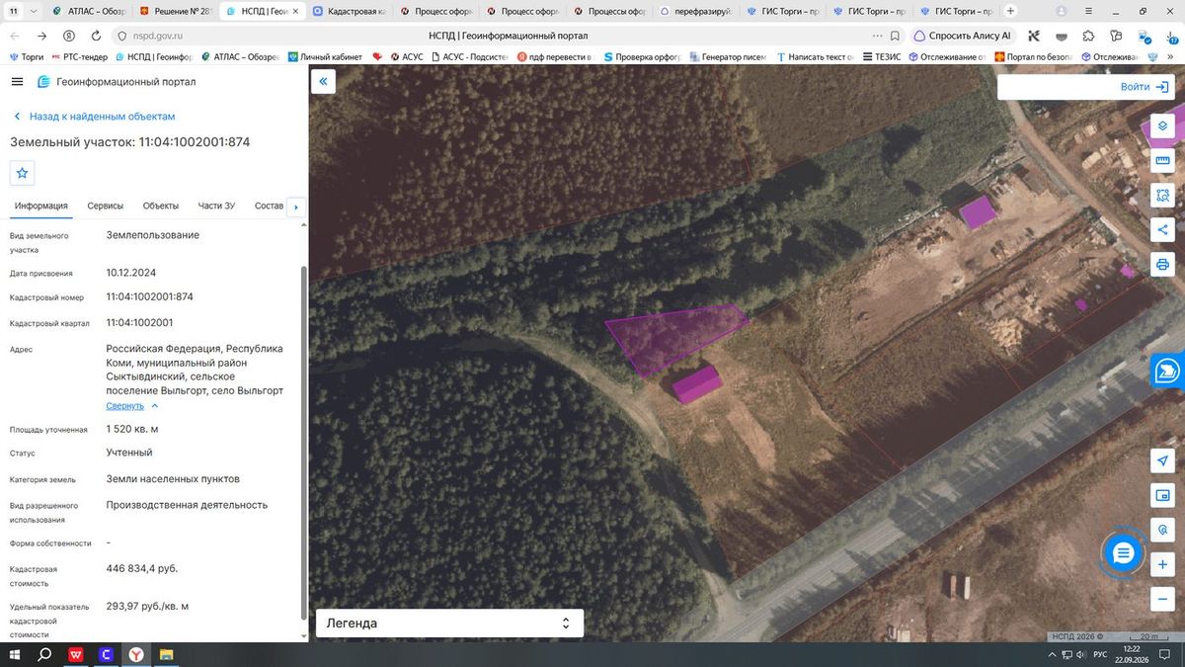Open File Explorer from the taskbar
Image resolution: width=1185 pixels, height=667 pixels.
click(166, 655)
